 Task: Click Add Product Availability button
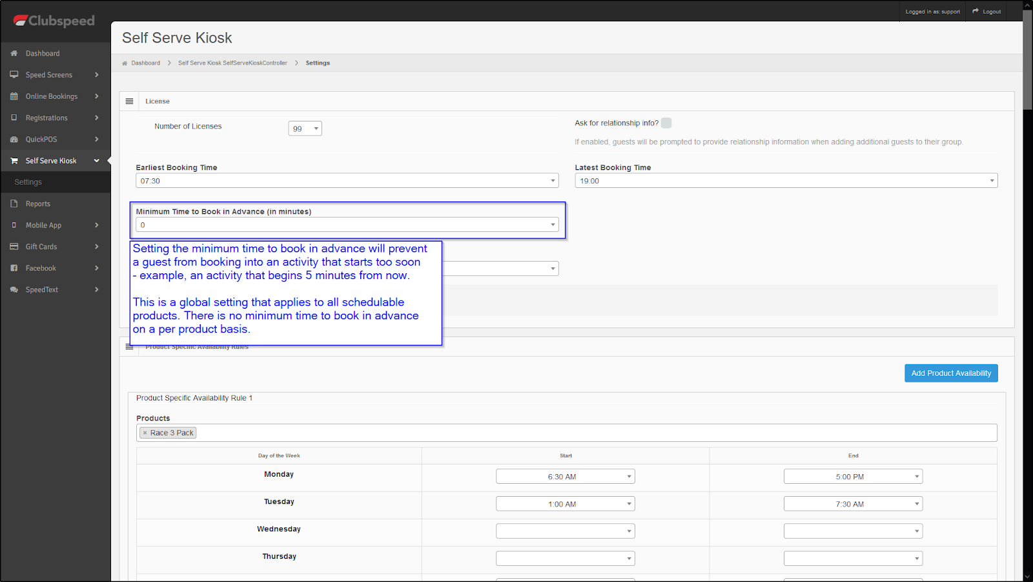(x=951, y=373)
